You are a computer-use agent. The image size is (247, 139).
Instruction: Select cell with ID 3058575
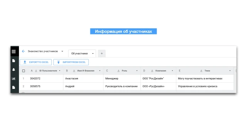click(46, 86)
